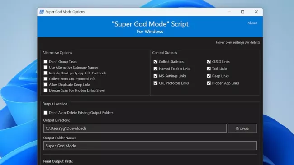Check Collect Extra URL Protocol Info
The width and height of the screenshot is (294, 165).
(x=46, y=79)
